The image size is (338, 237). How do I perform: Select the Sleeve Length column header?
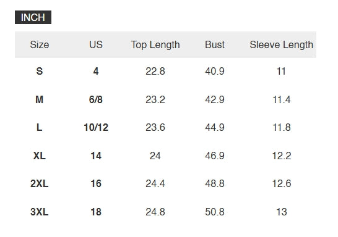[x=282, y=45]
